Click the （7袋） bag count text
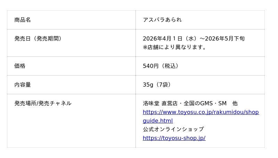This screenshot has height=158, width=278. (163, 85)
